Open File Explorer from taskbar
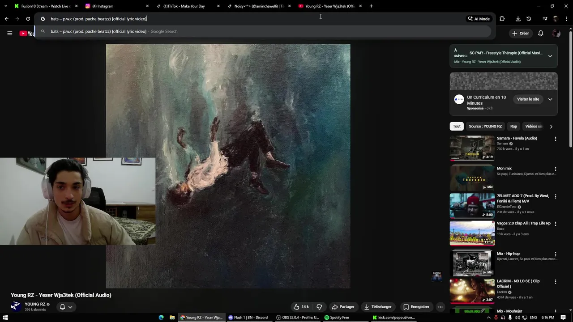This screenshot has height=322, width=573. pyautogui.click(x=172, y=318)
